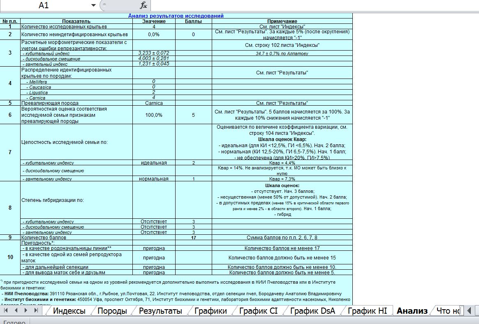Screen dimensions: 479x324
Task: Switch to the Результаты sheet tab
Action: [x=160, y=311]
